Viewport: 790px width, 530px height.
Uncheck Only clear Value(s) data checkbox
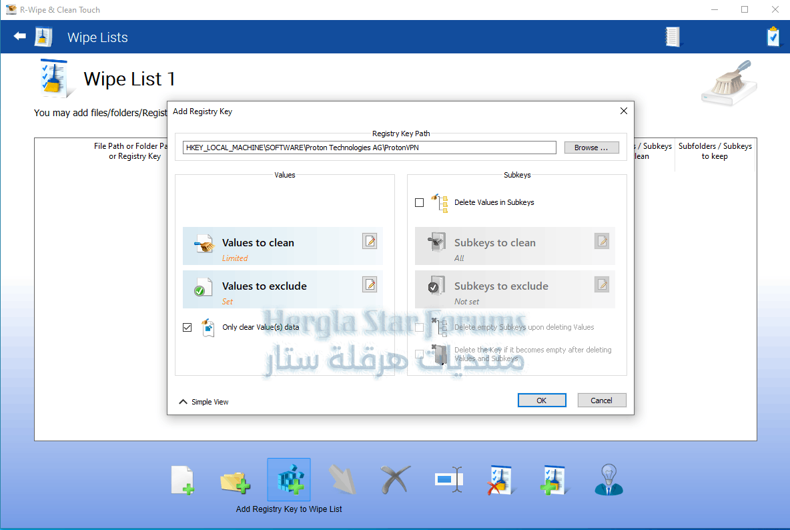click(x=187, y=327)
